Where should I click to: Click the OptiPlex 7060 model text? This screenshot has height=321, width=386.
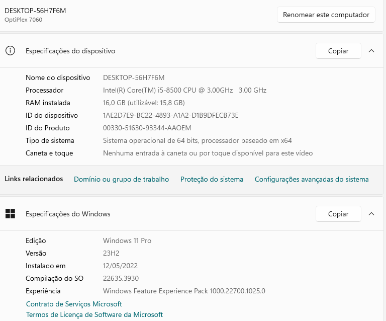pos(24,20)
